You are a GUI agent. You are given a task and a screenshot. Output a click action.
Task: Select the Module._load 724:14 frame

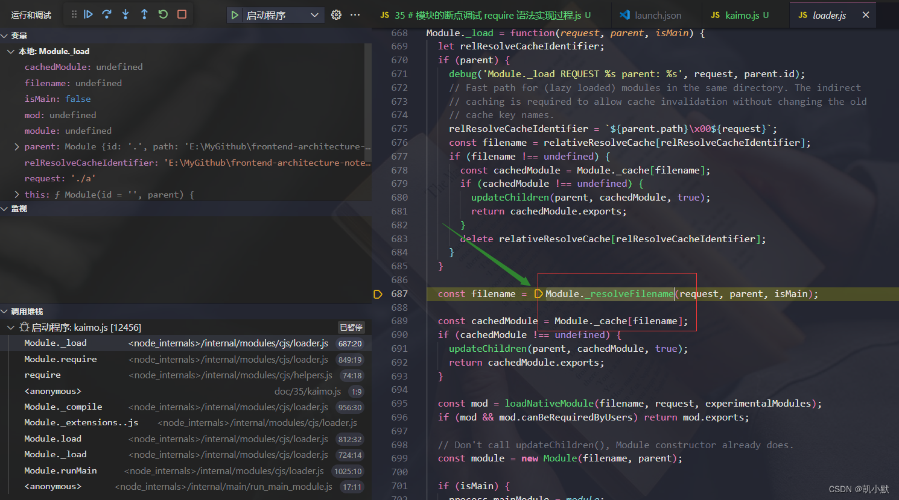click(186, 455)
